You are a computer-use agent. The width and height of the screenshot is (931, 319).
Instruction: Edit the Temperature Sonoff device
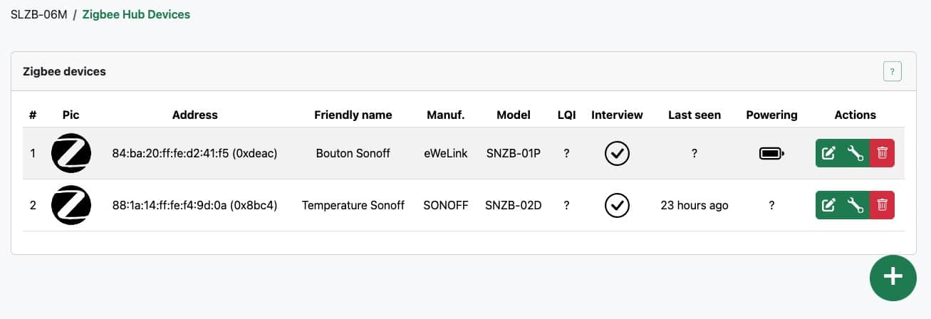click(828, 205)
